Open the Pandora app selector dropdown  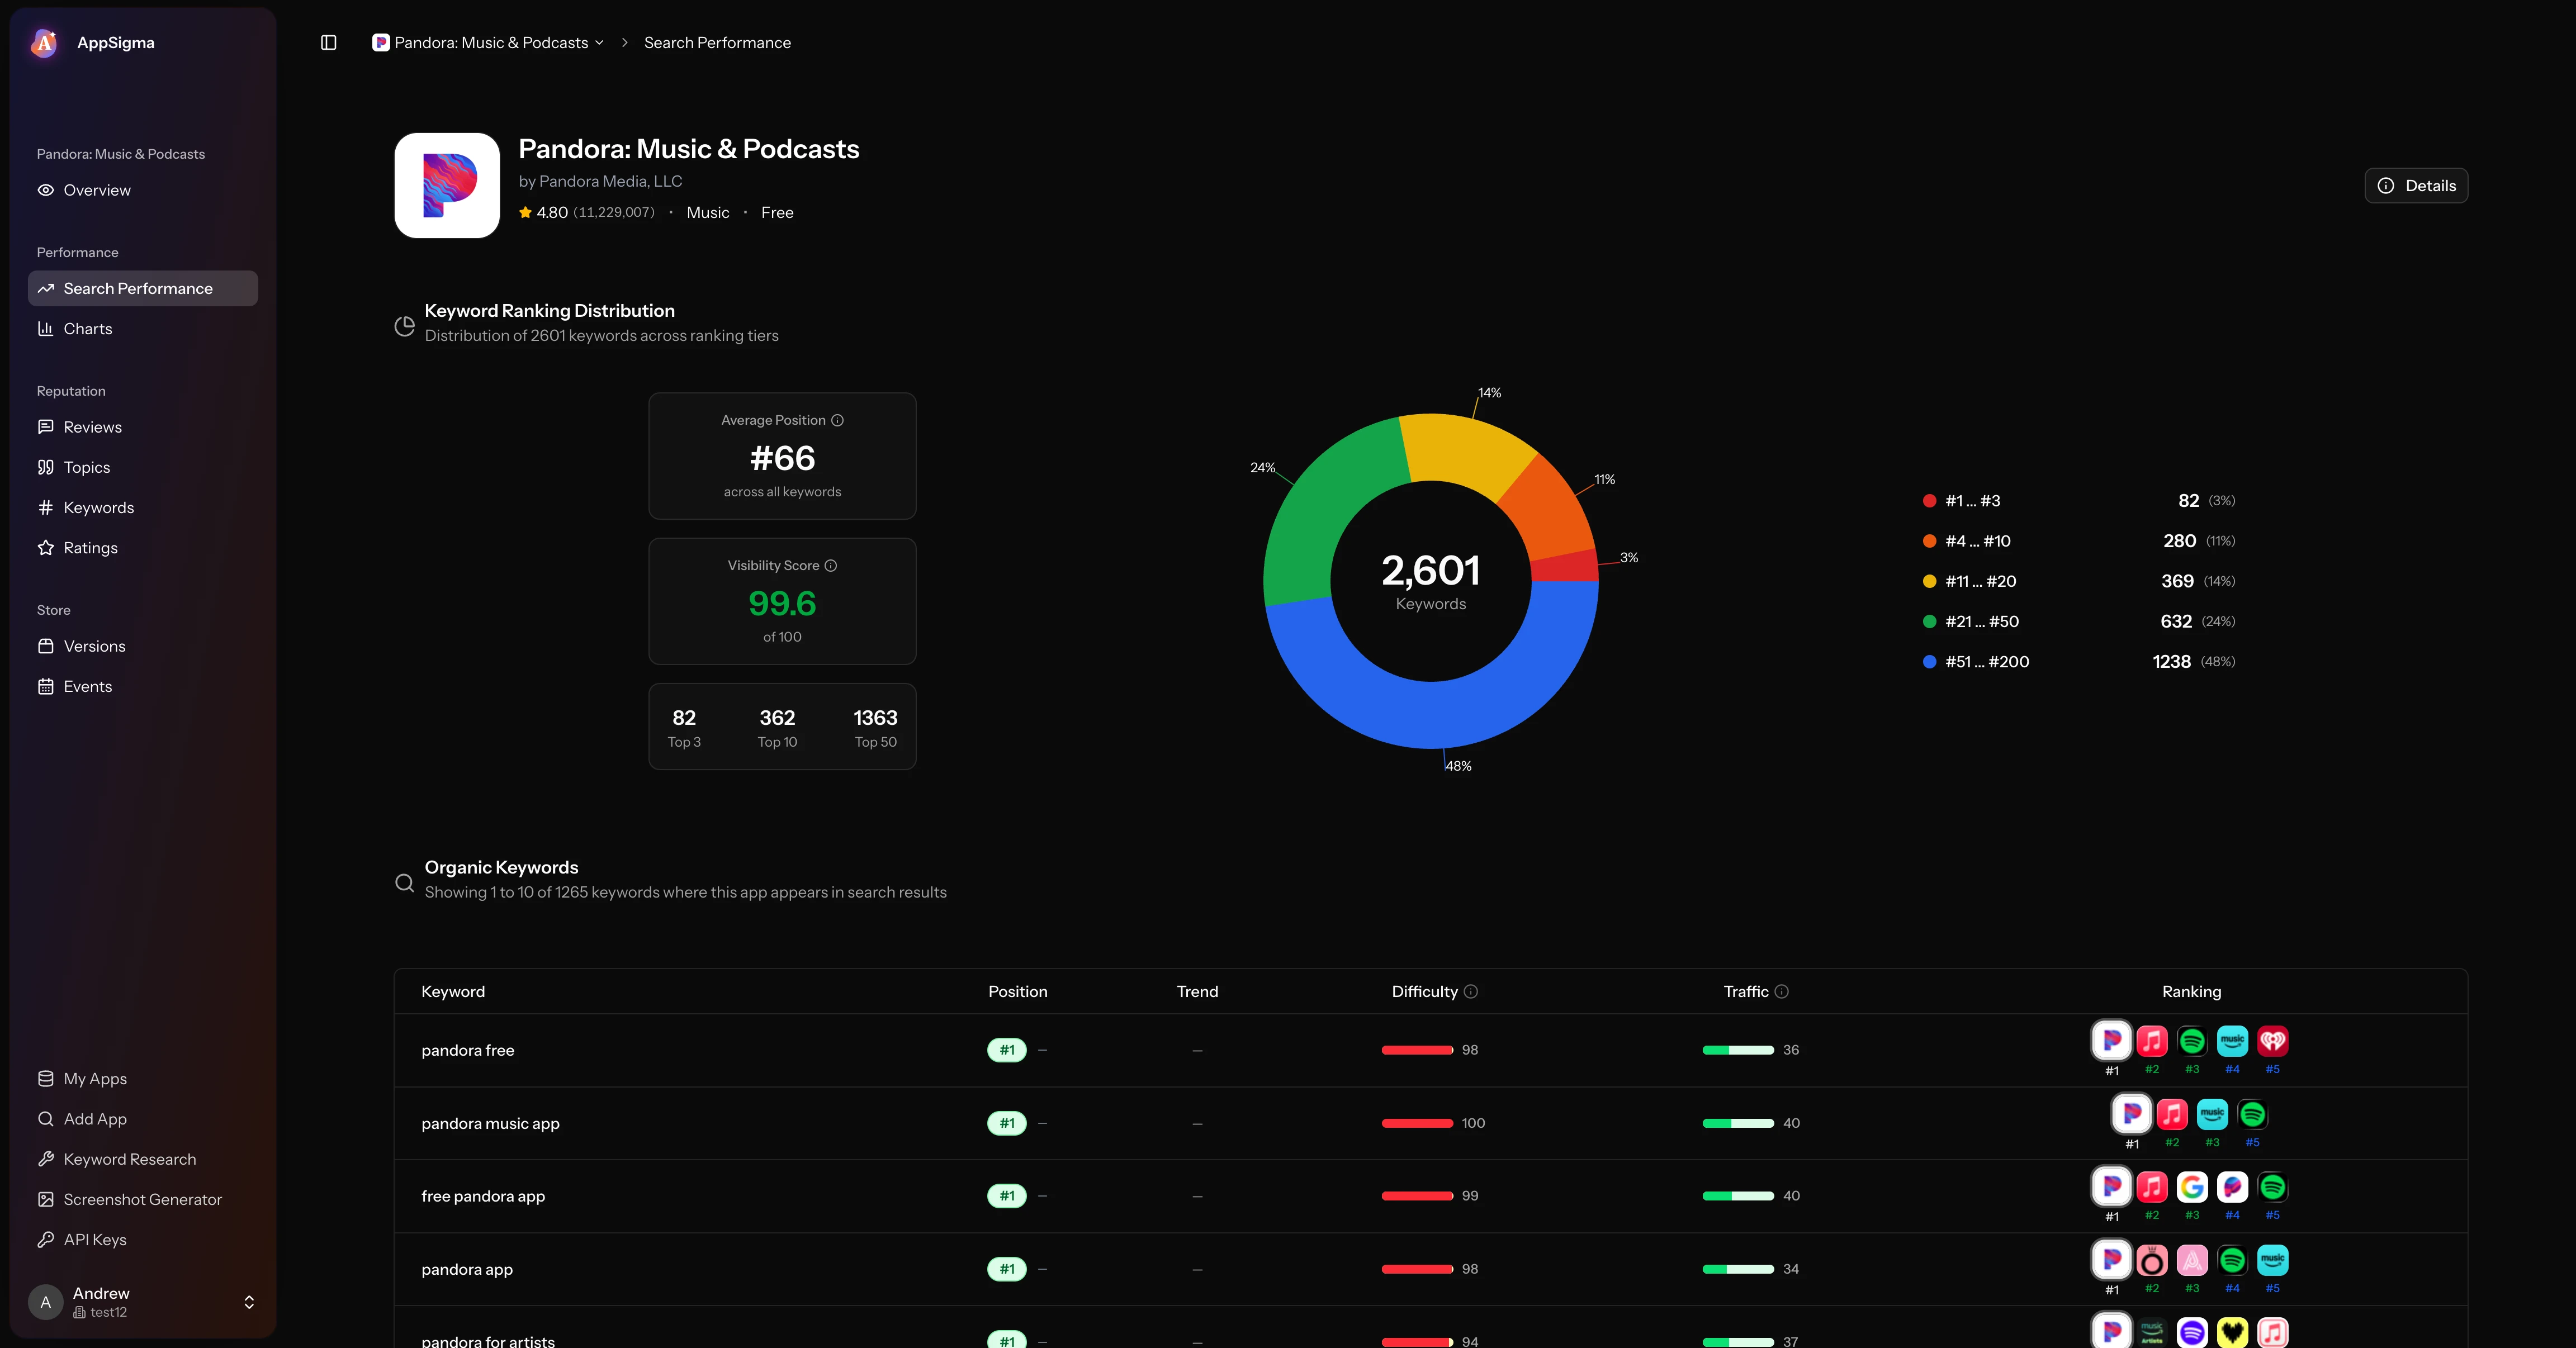pyautogui.click(x=488, y=42)
